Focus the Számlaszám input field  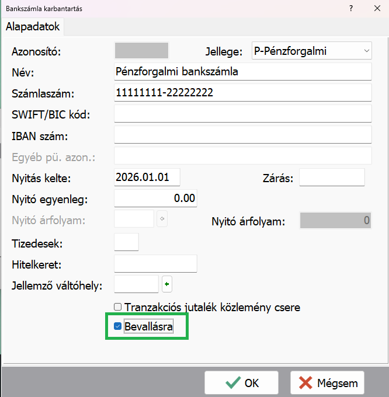[242, 93]
